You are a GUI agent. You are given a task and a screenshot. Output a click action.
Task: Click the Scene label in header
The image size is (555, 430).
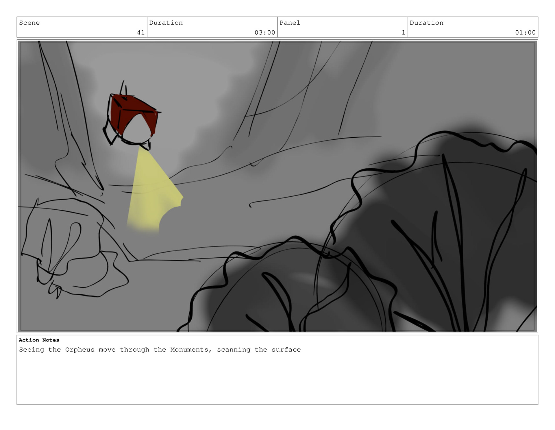(x=29, y=23)
